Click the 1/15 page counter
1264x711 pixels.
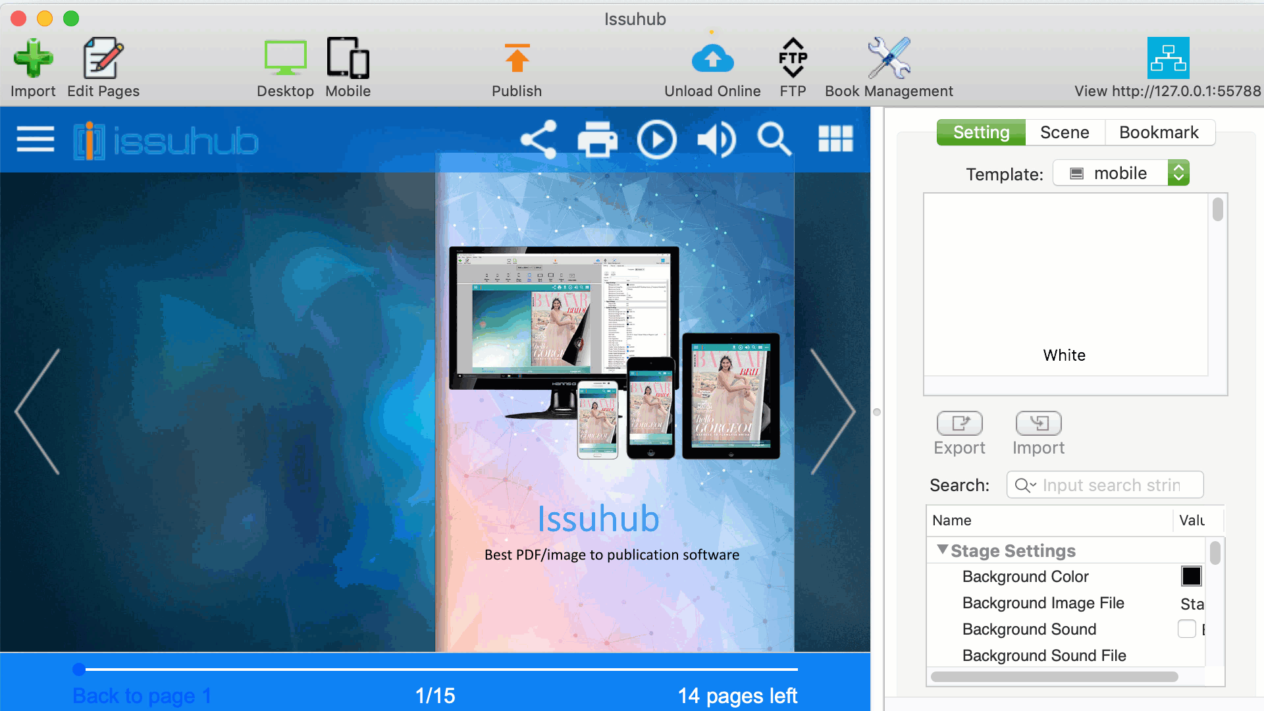(x=435, y=696)
